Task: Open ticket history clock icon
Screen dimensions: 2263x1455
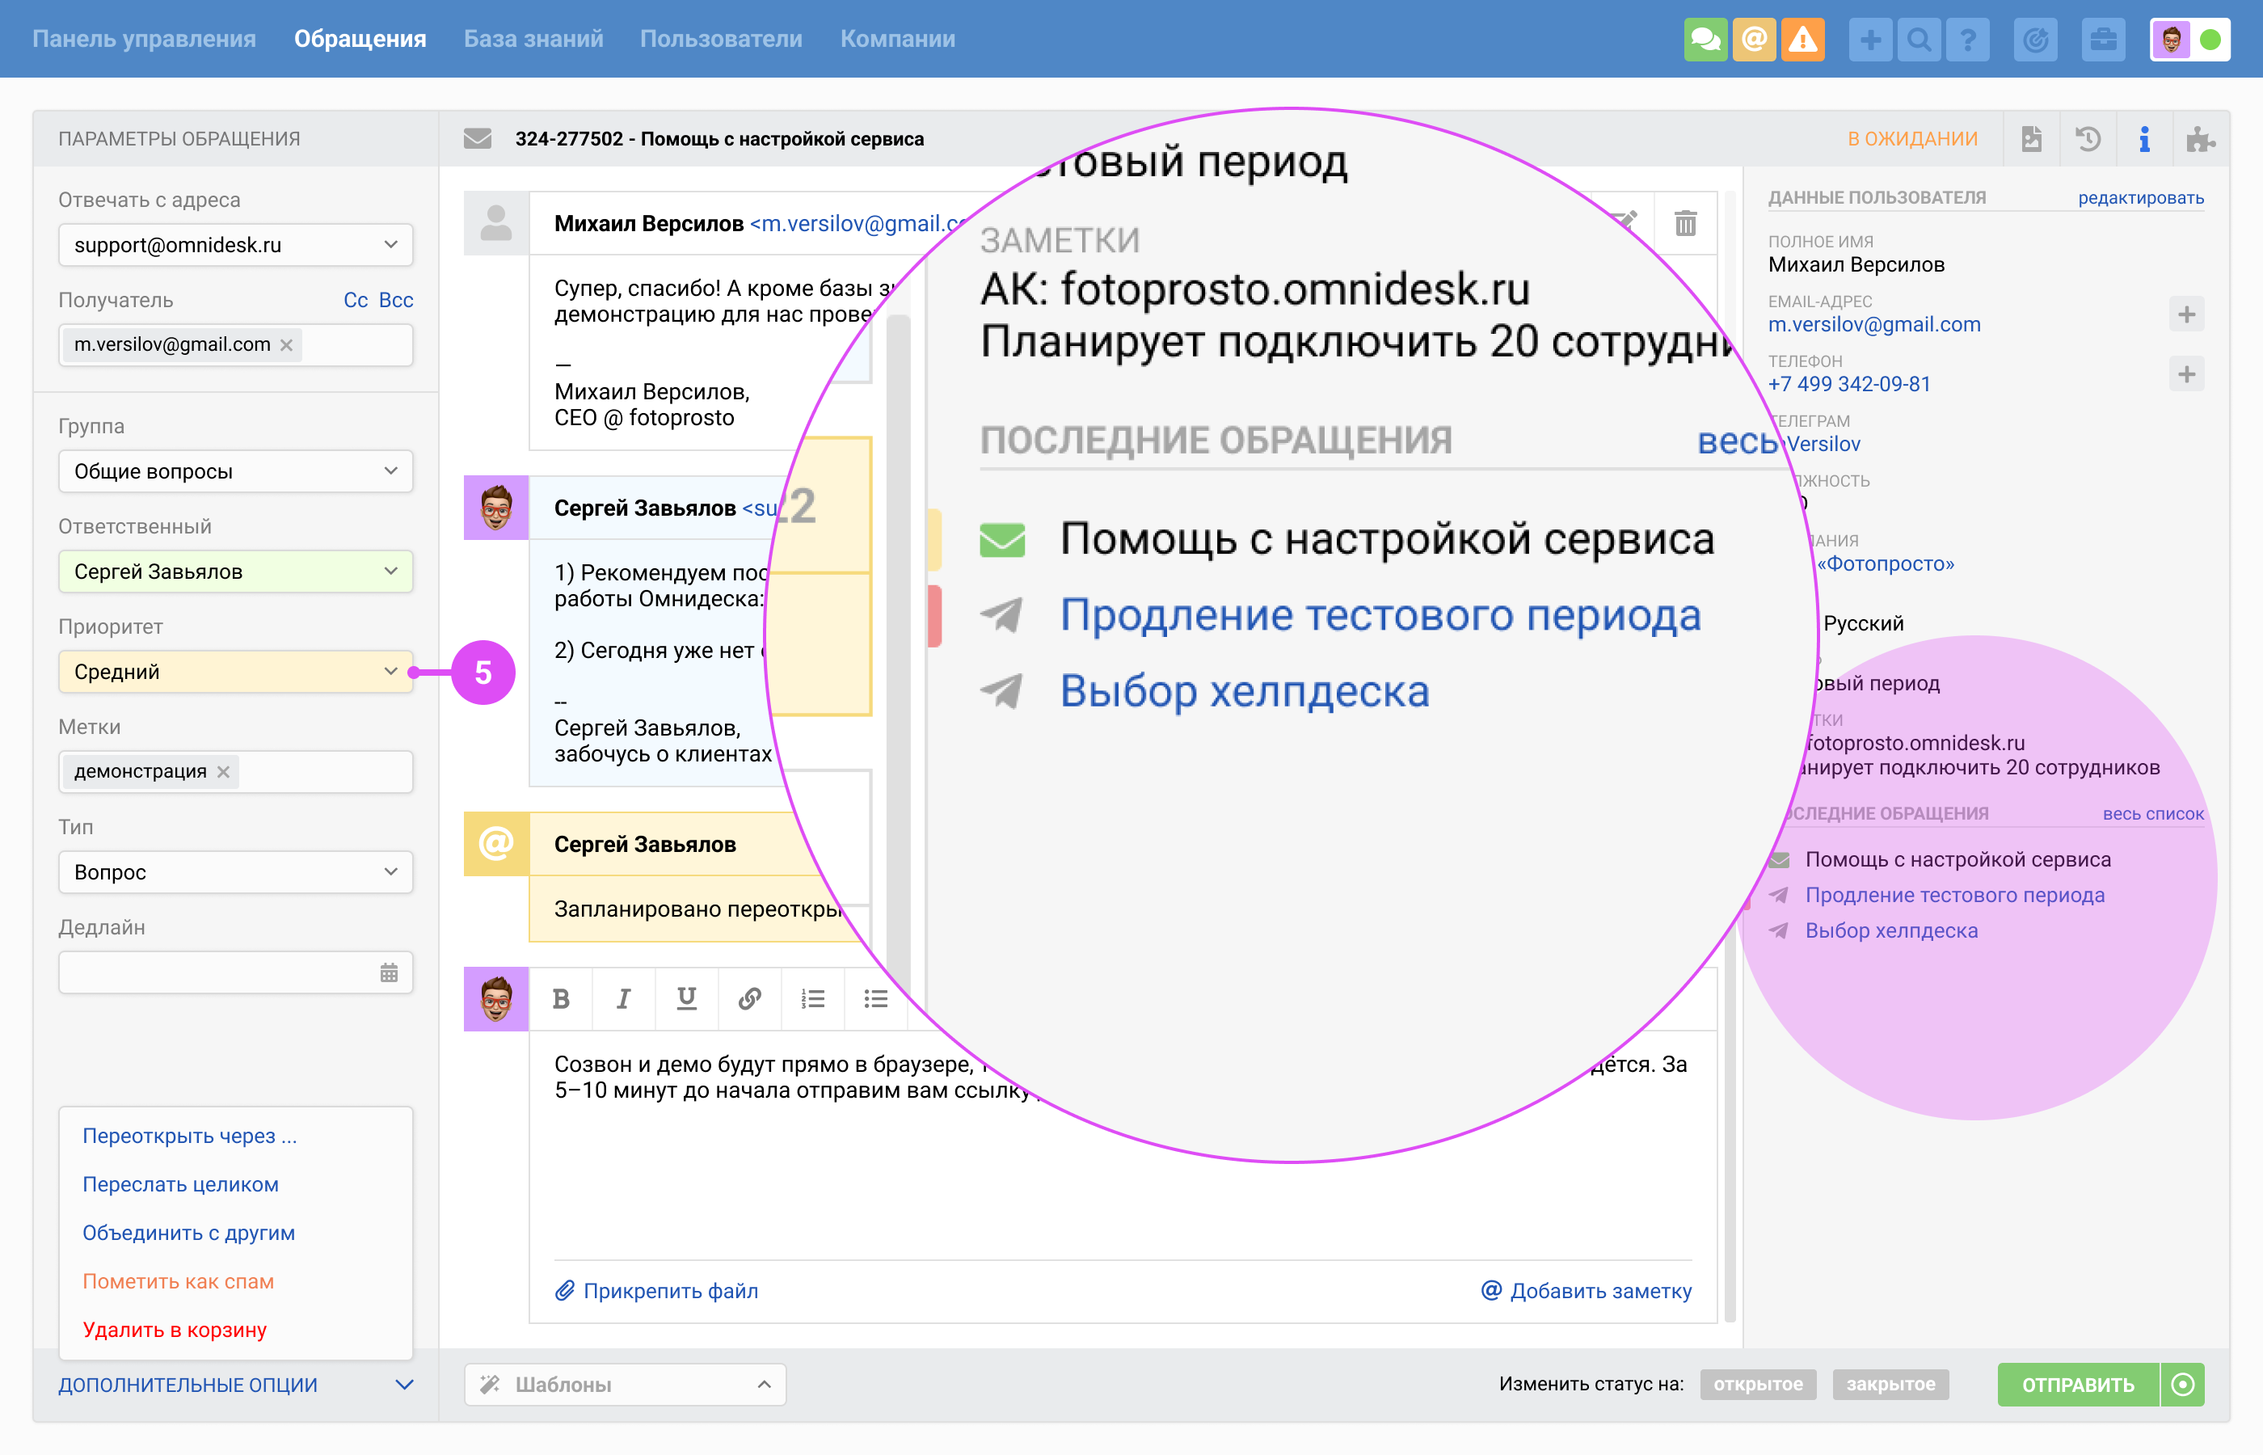Action: point(2088,140)
